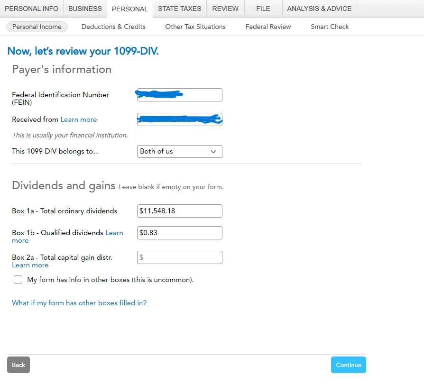Open Learn more beside Received from
The width and height of the screenshot is (424, 384).
[x=78, y=119]
